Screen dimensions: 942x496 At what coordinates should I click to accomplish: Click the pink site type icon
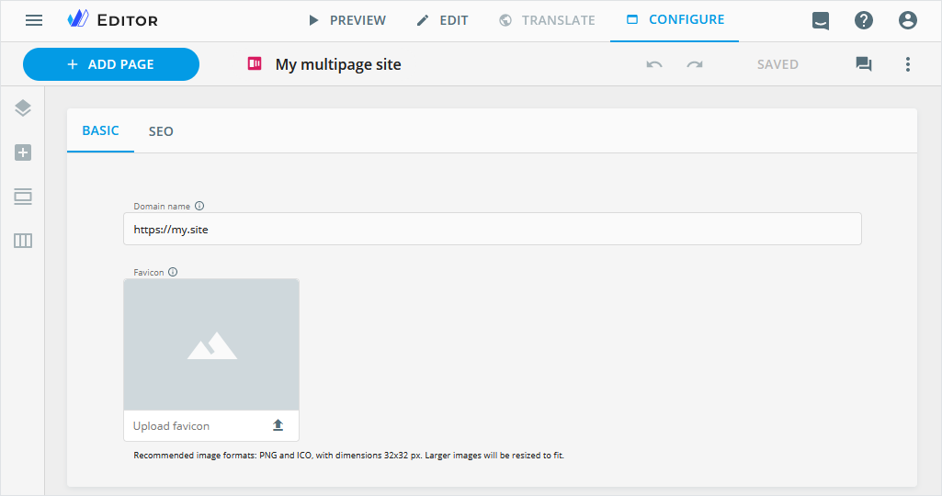[255, 63]
